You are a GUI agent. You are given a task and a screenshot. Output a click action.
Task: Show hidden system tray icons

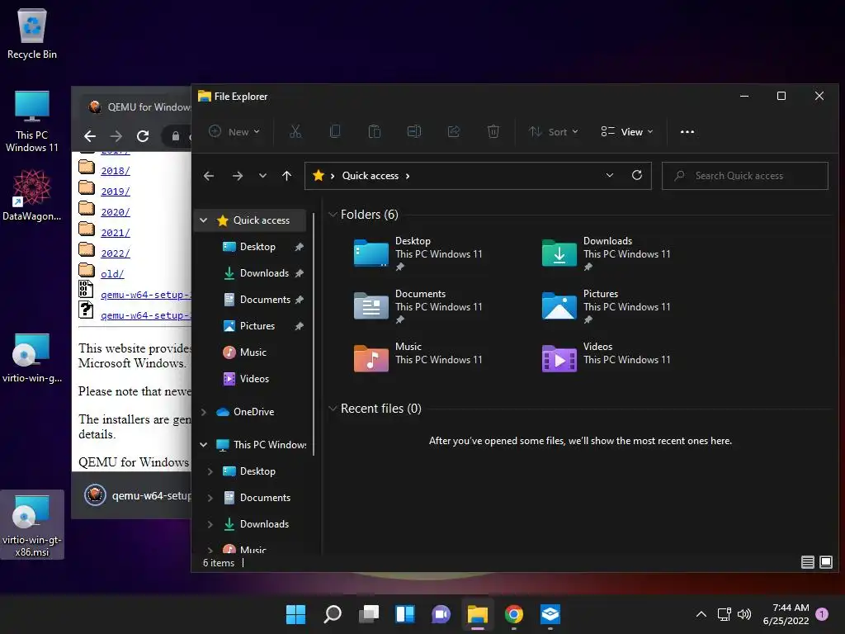point(701,614)
